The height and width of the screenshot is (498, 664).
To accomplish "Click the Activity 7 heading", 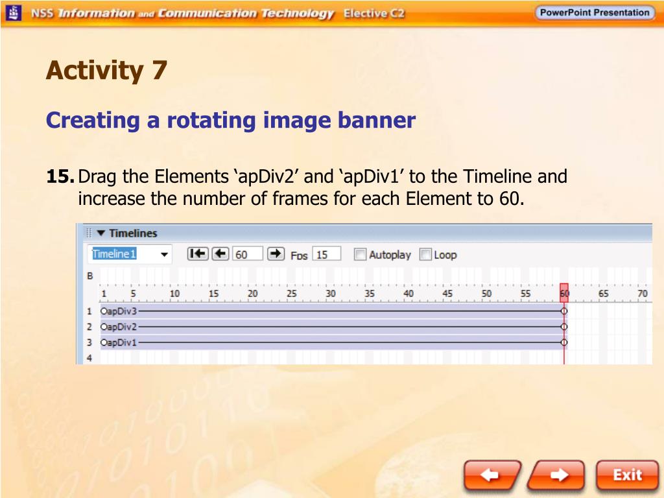I will click(x=107, y=70).
